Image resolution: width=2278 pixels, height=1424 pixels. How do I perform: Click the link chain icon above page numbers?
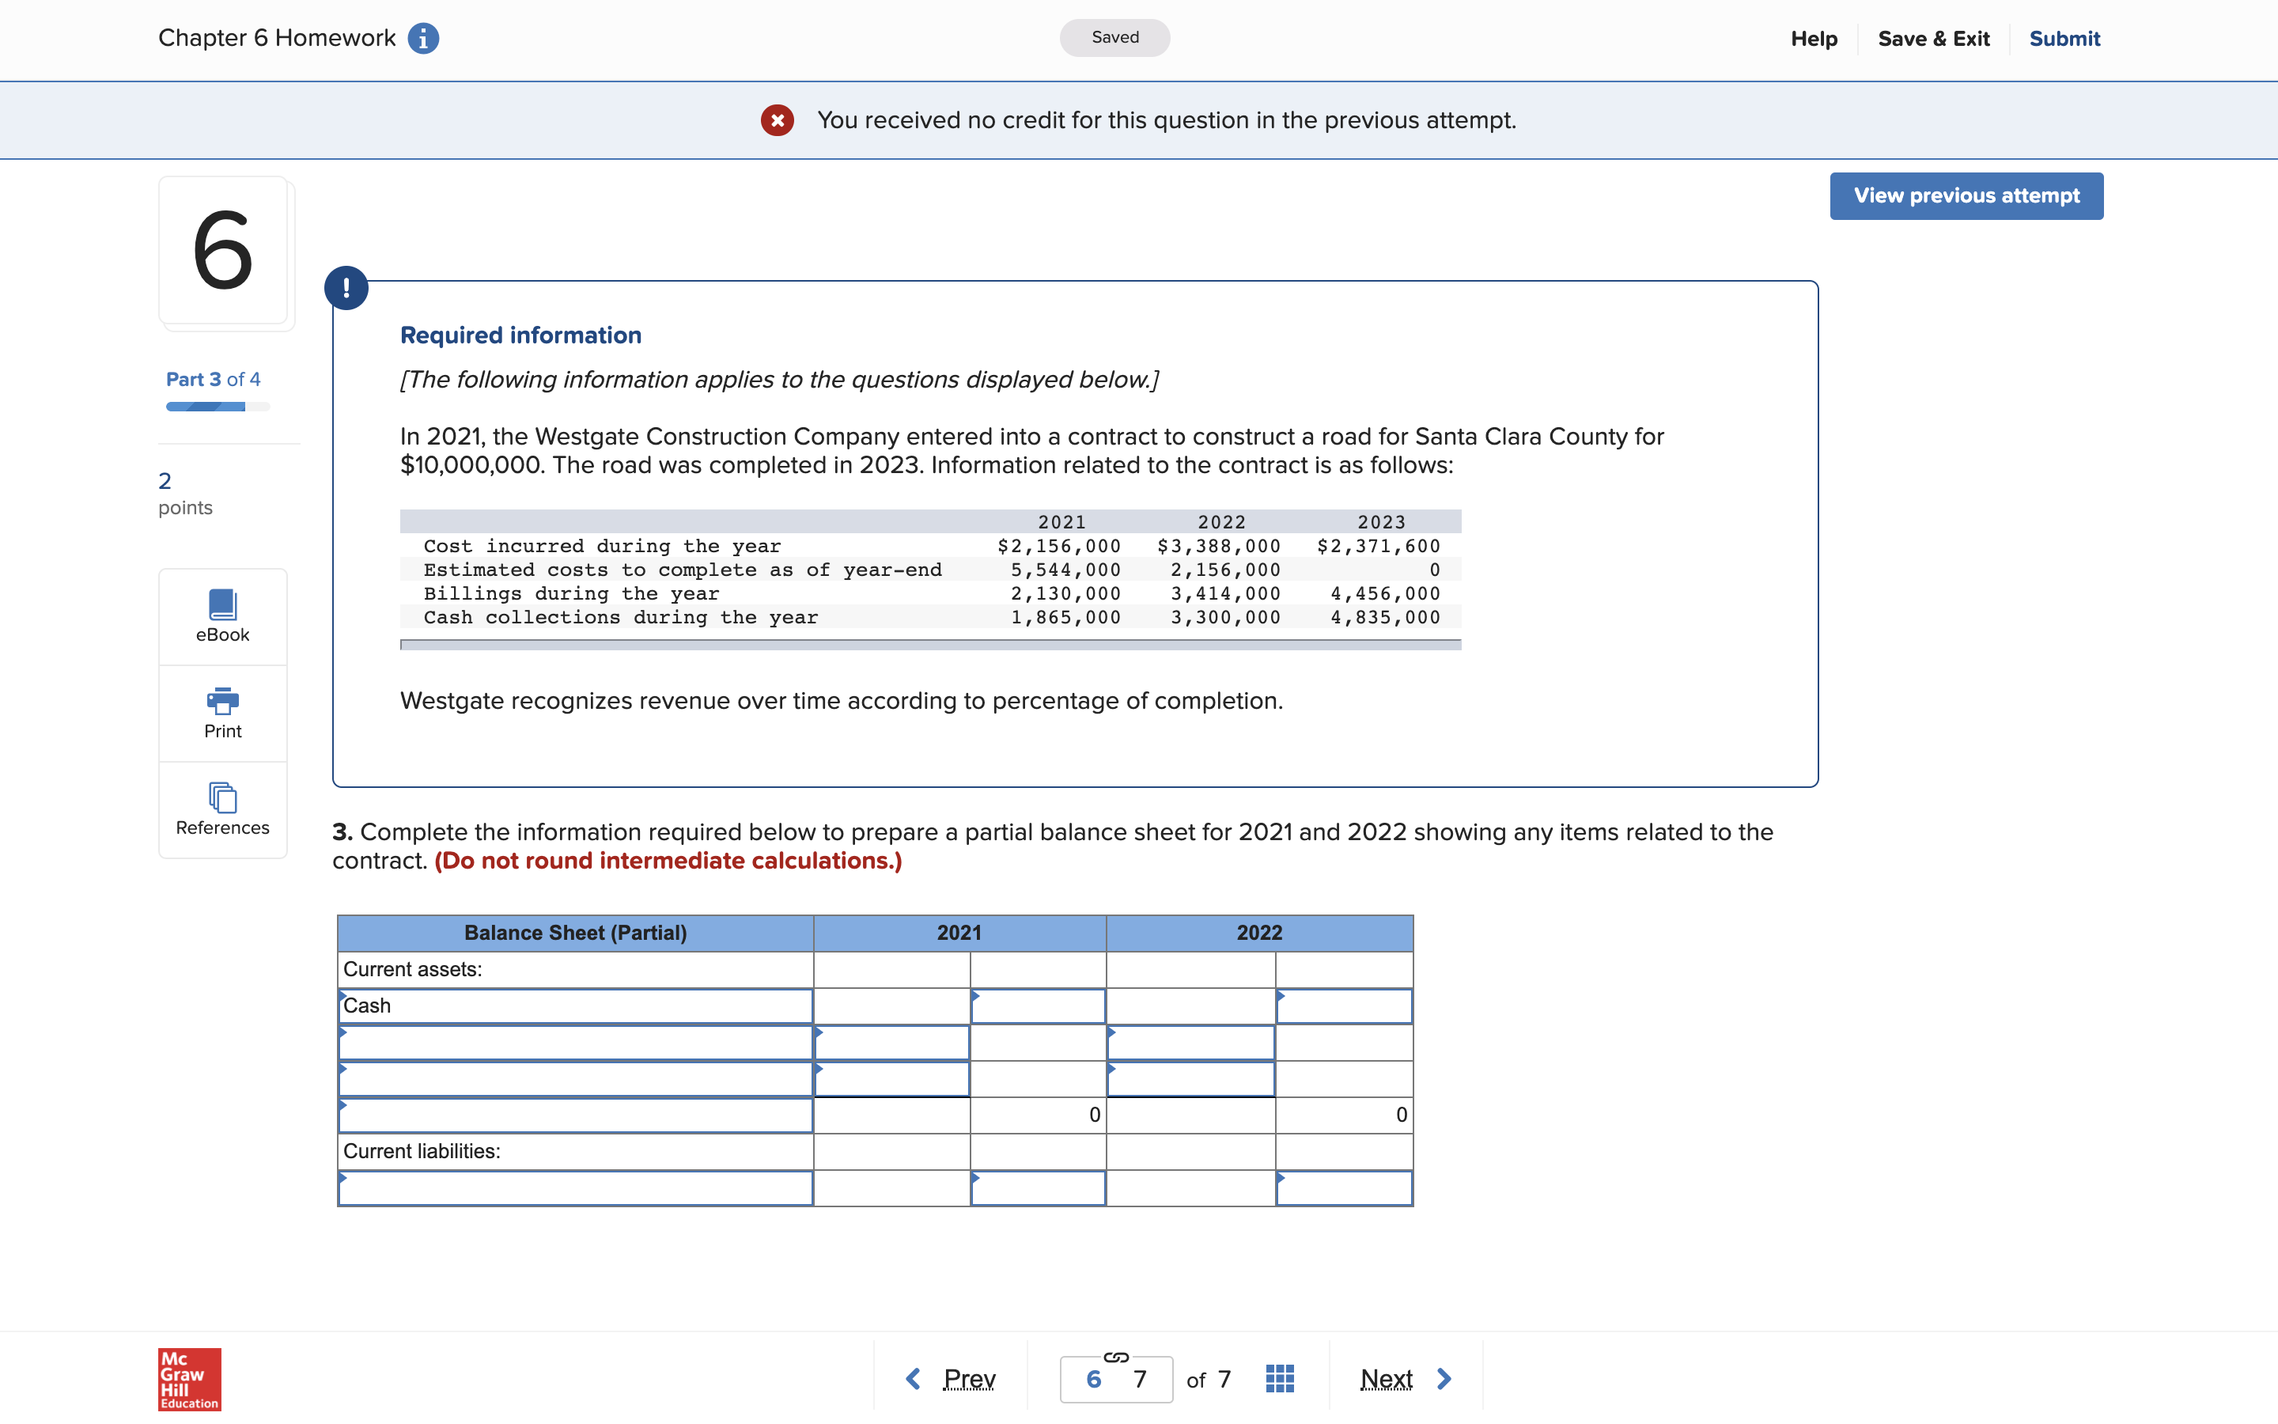[x=1115, y=1356]
